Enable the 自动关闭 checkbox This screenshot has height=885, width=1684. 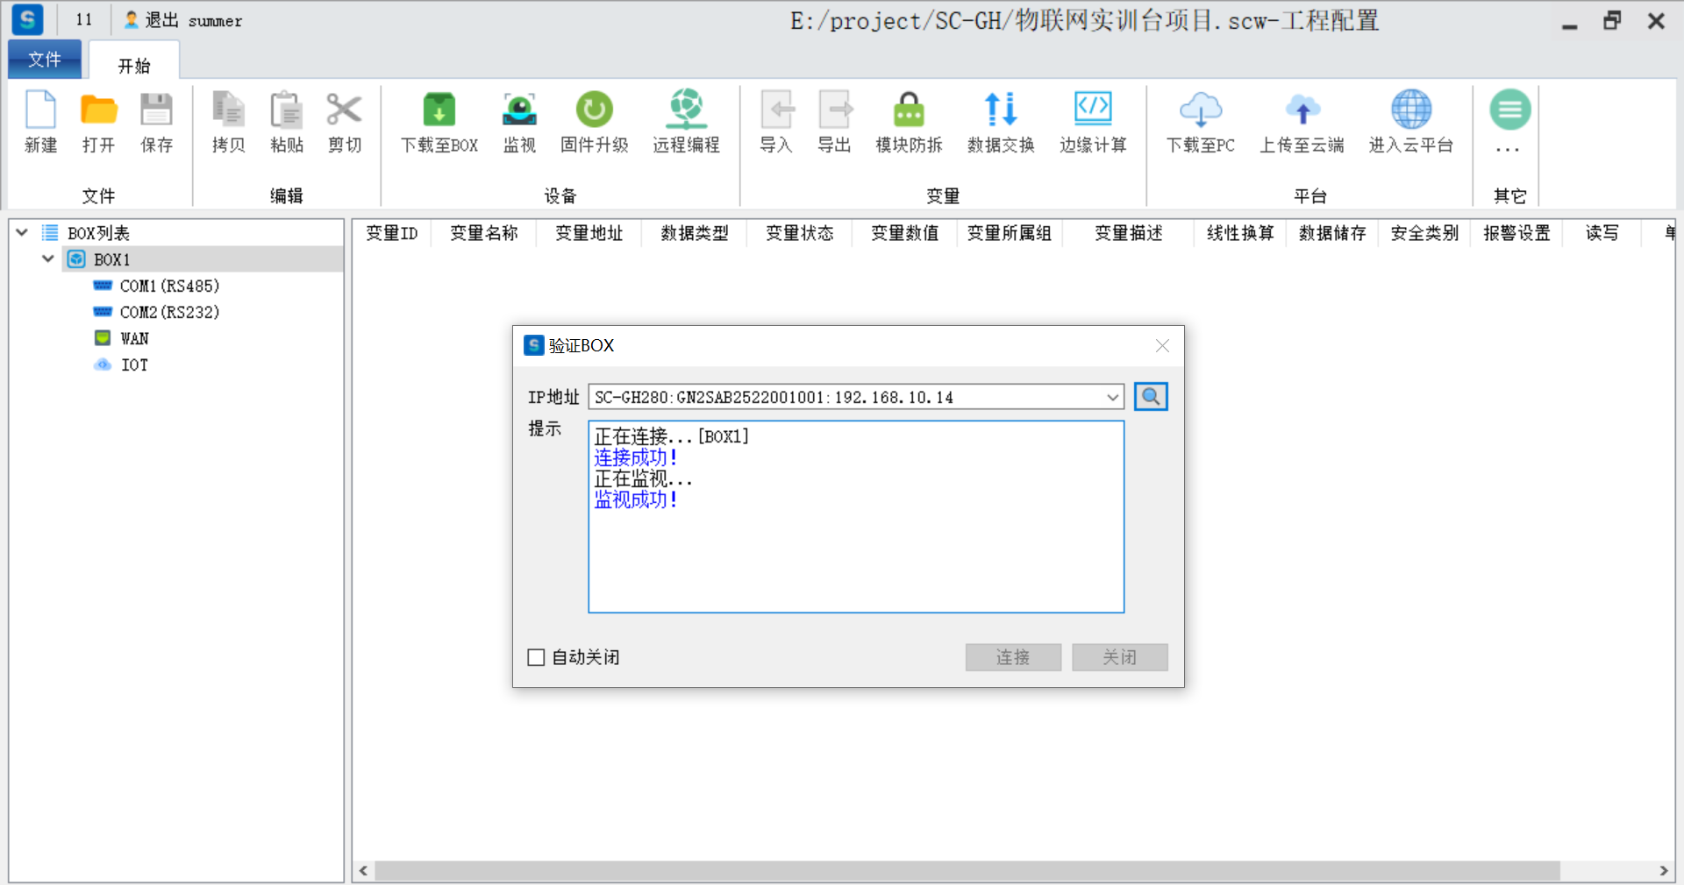pos(536,657)
